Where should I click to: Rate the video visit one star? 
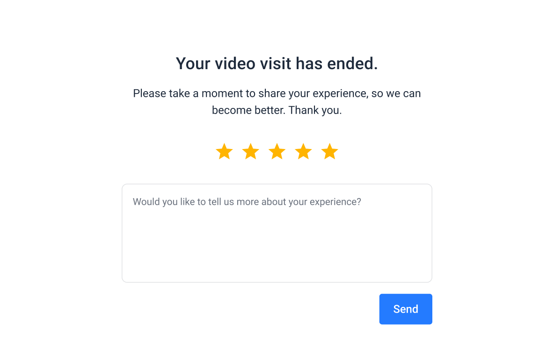click(224, 152)
